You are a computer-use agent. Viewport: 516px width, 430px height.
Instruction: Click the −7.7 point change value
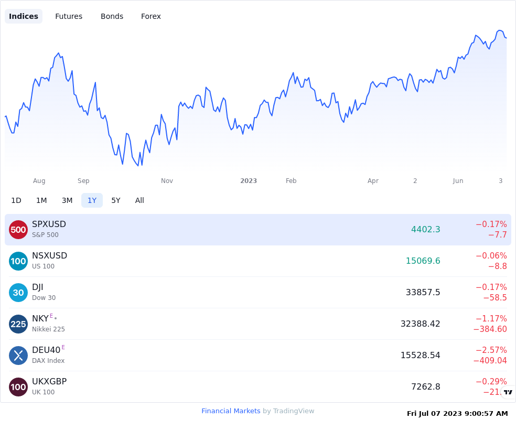coord(498,234)
